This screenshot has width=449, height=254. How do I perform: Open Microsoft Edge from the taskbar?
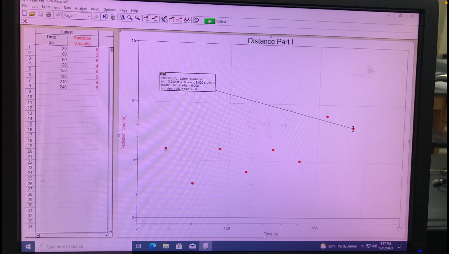point(152,246)
